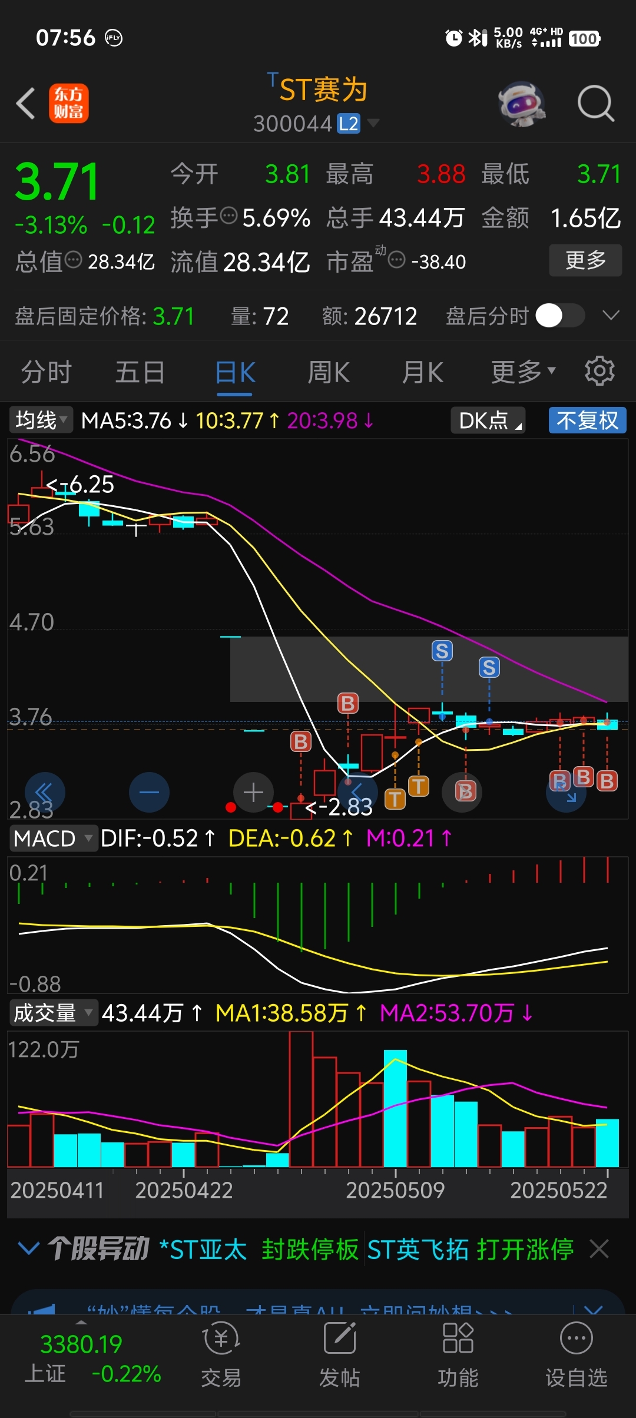
Task: Tap the MA5:3.76 readout
Action: (x=135, y=420)
